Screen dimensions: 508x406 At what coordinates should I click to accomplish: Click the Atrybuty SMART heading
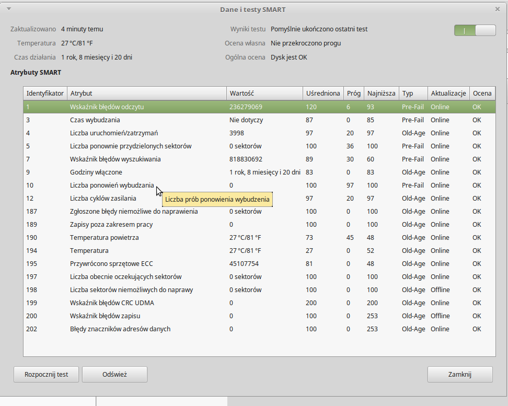(x=36, y=73)
